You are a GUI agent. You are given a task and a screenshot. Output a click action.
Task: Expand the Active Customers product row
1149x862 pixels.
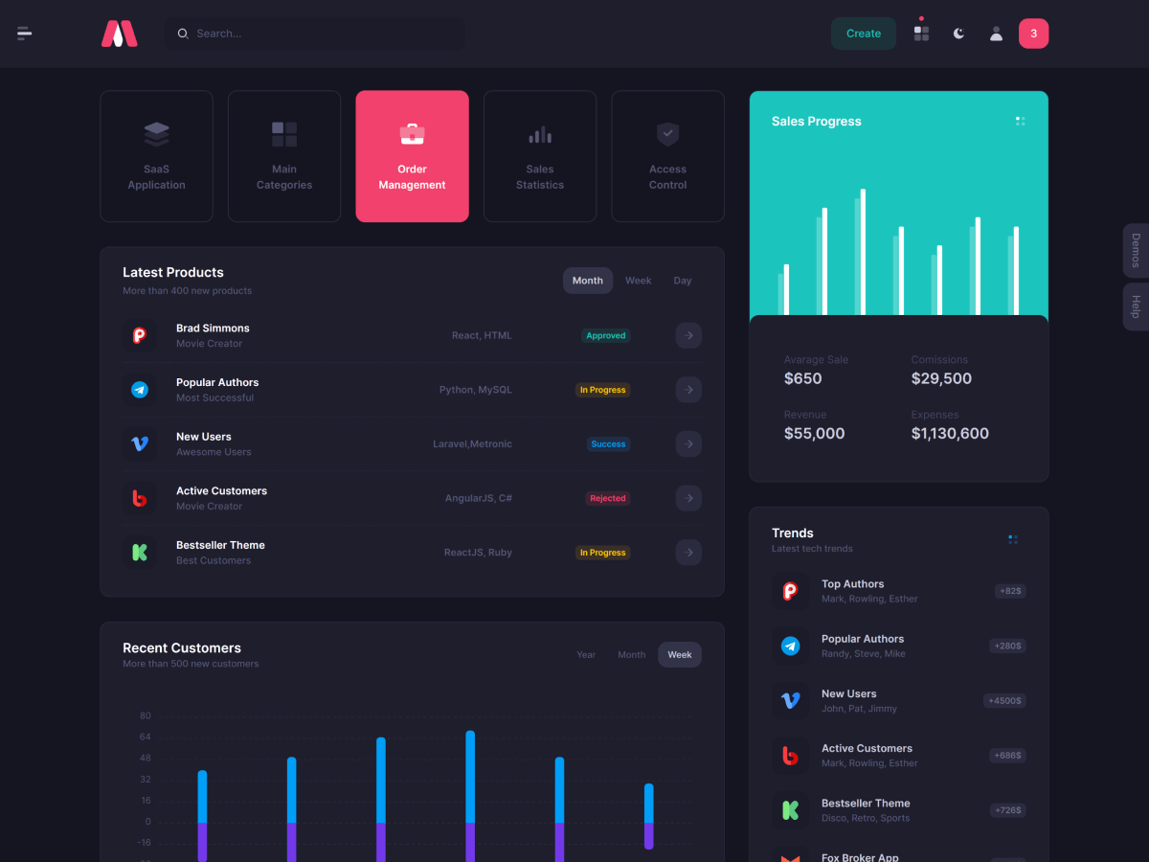[688, 497]
